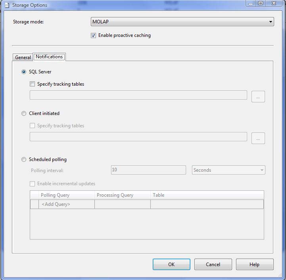
Task: Click the SQL Server tracking tables field
Action: pos(138,95)
